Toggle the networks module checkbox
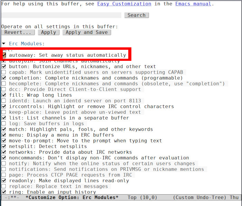Screen dimensions: 242x206 point(4,152)
